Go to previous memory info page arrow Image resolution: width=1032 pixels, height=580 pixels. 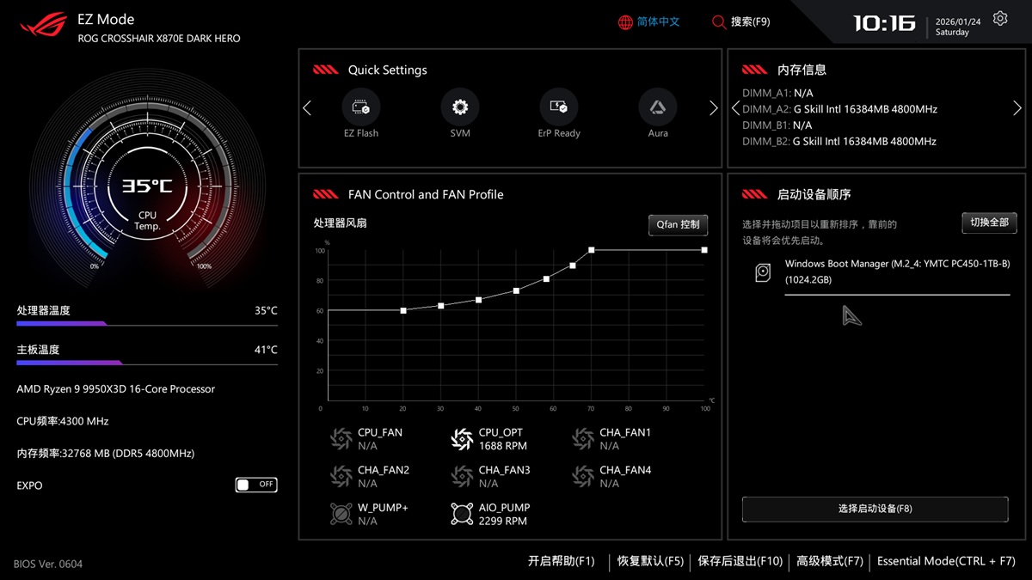(735, 108)
